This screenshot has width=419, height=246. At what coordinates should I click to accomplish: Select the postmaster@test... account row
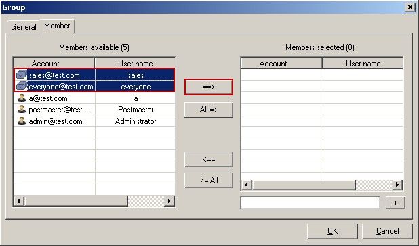pyautogui.click(x=94, y=110)
